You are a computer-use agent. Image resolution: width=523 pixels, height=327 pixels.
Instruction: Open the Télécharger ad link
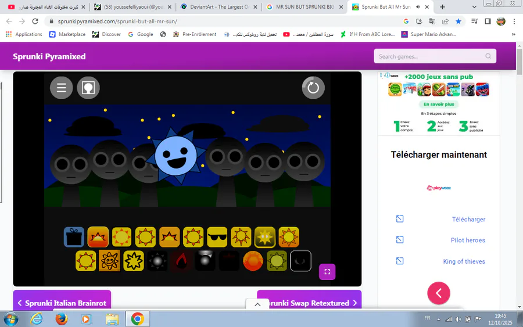468,220
